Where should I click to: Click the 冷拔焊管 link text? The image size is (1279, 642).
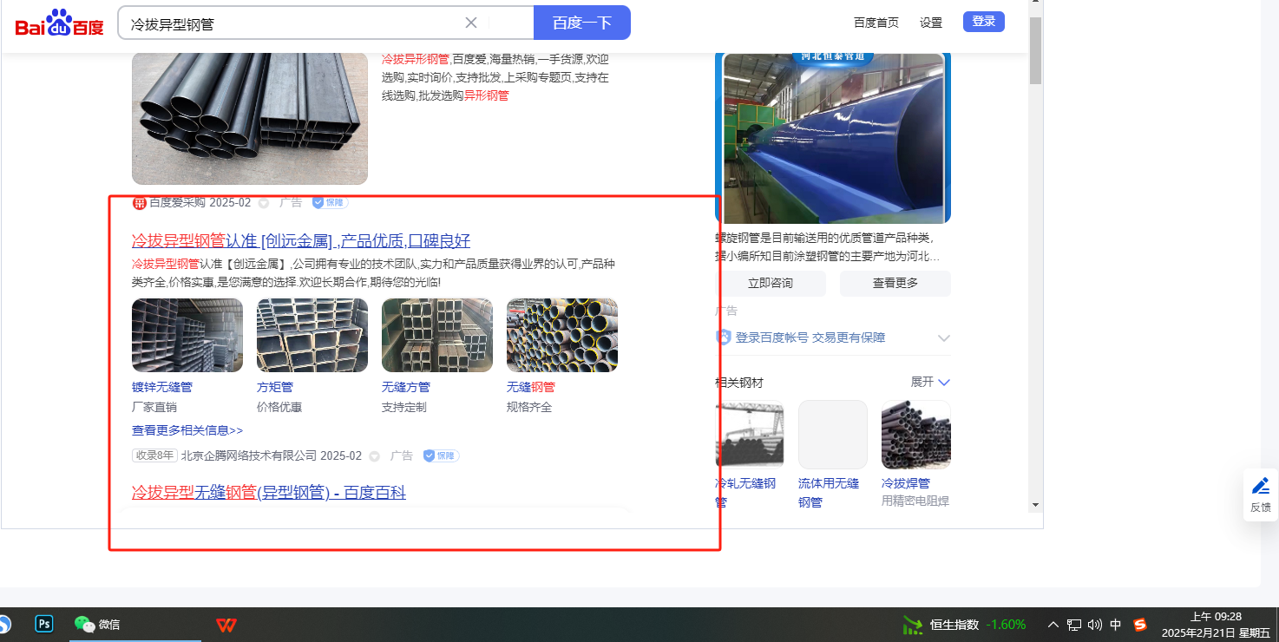click(x=906, y=483)
